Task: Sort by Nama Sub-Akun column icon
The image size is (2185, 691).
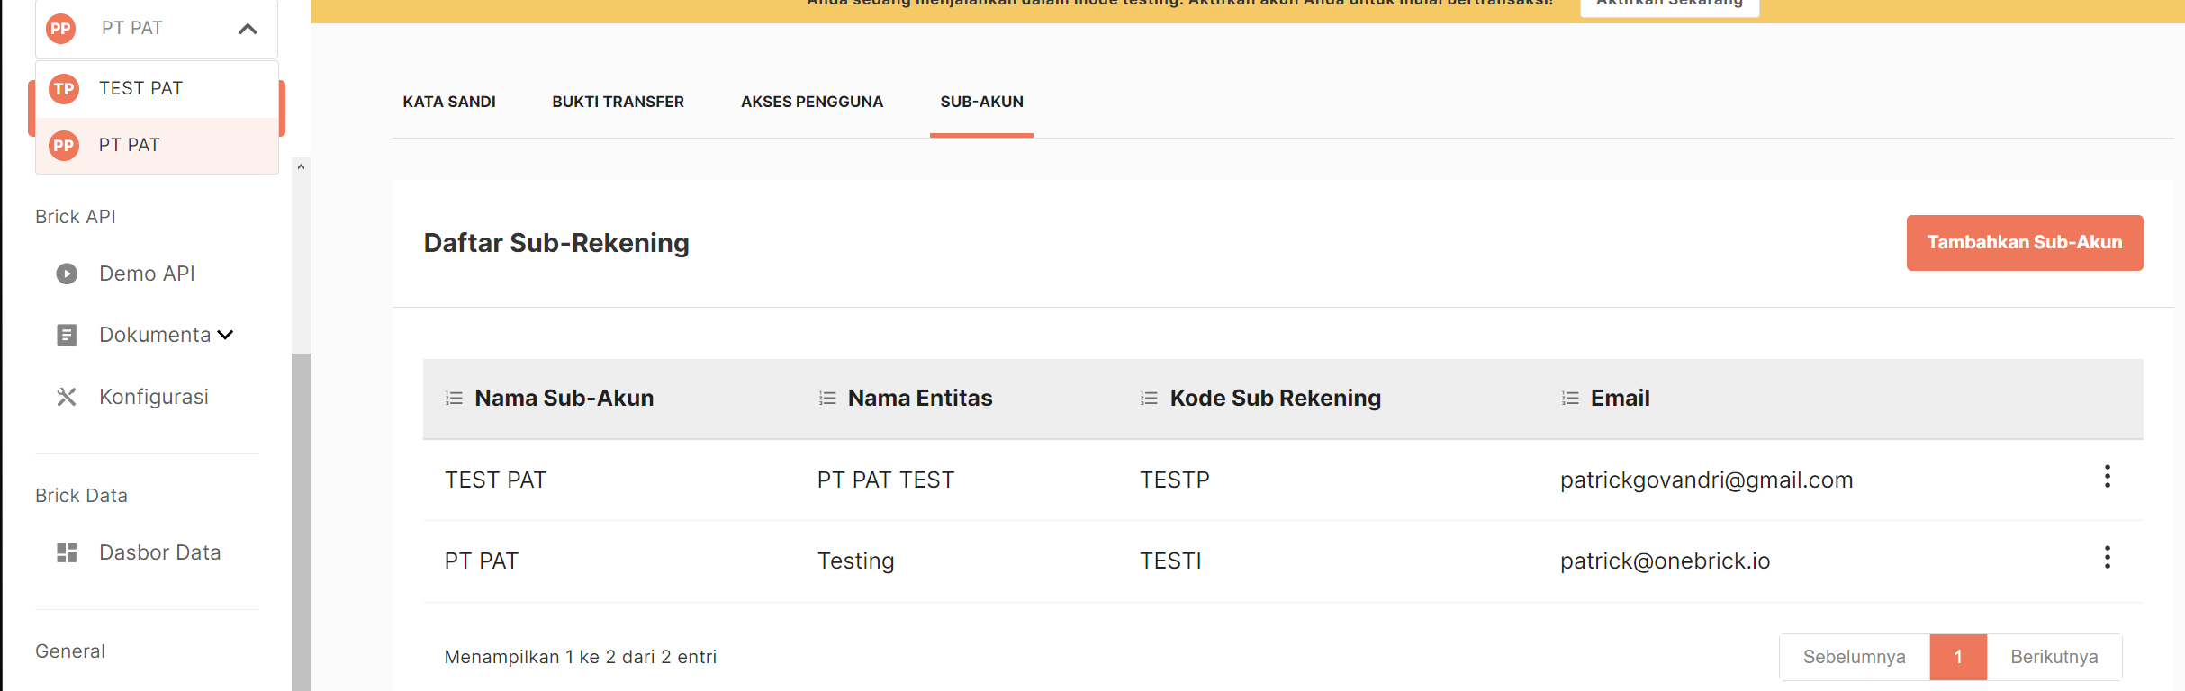Action: 454,399
